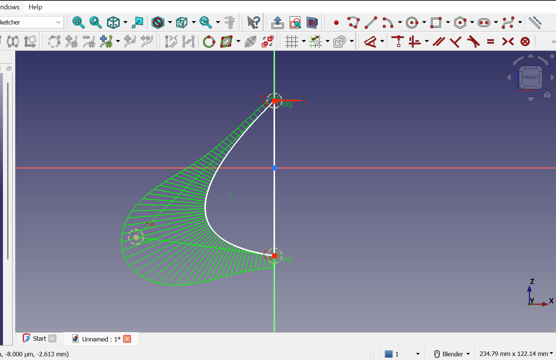The image size is (556, 360).
Task: Apply an equal constraint
Action: tap(491, 42)
